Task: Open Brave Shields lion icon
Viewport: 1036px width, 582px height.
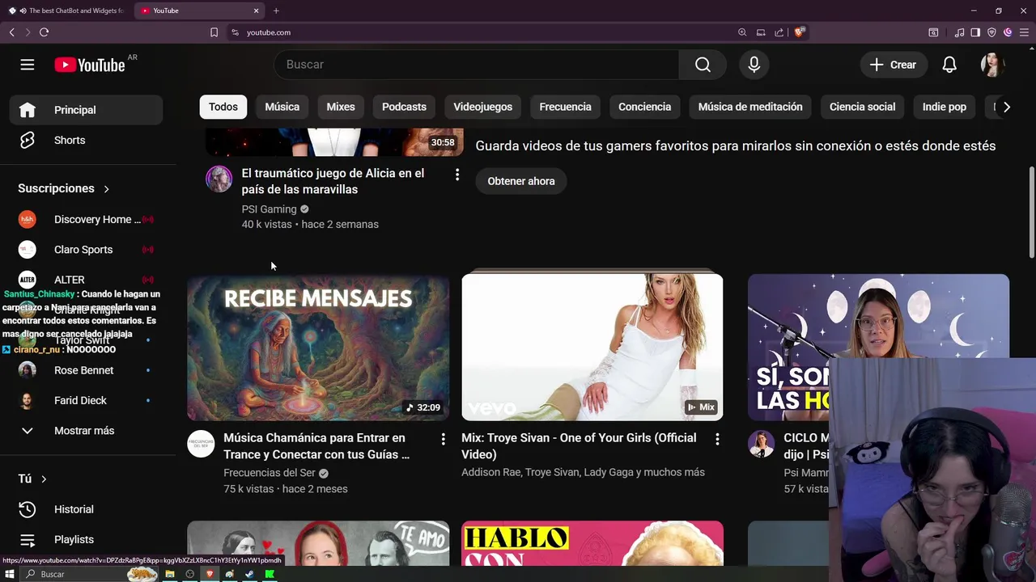Action: tap(799, 32)
